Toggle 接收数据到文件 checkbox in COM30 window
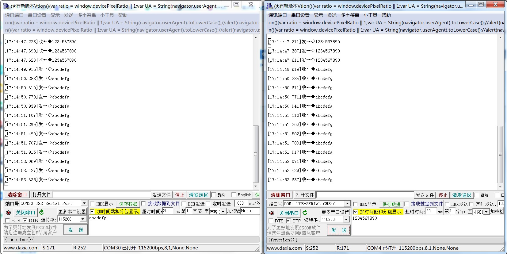The width and height of the screenshot is (507, 254). pos(143,203)
